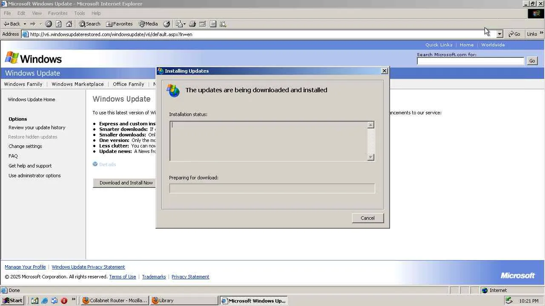
Task: Click the download progress bar in dialog
Action: click(x=272, y=188)
